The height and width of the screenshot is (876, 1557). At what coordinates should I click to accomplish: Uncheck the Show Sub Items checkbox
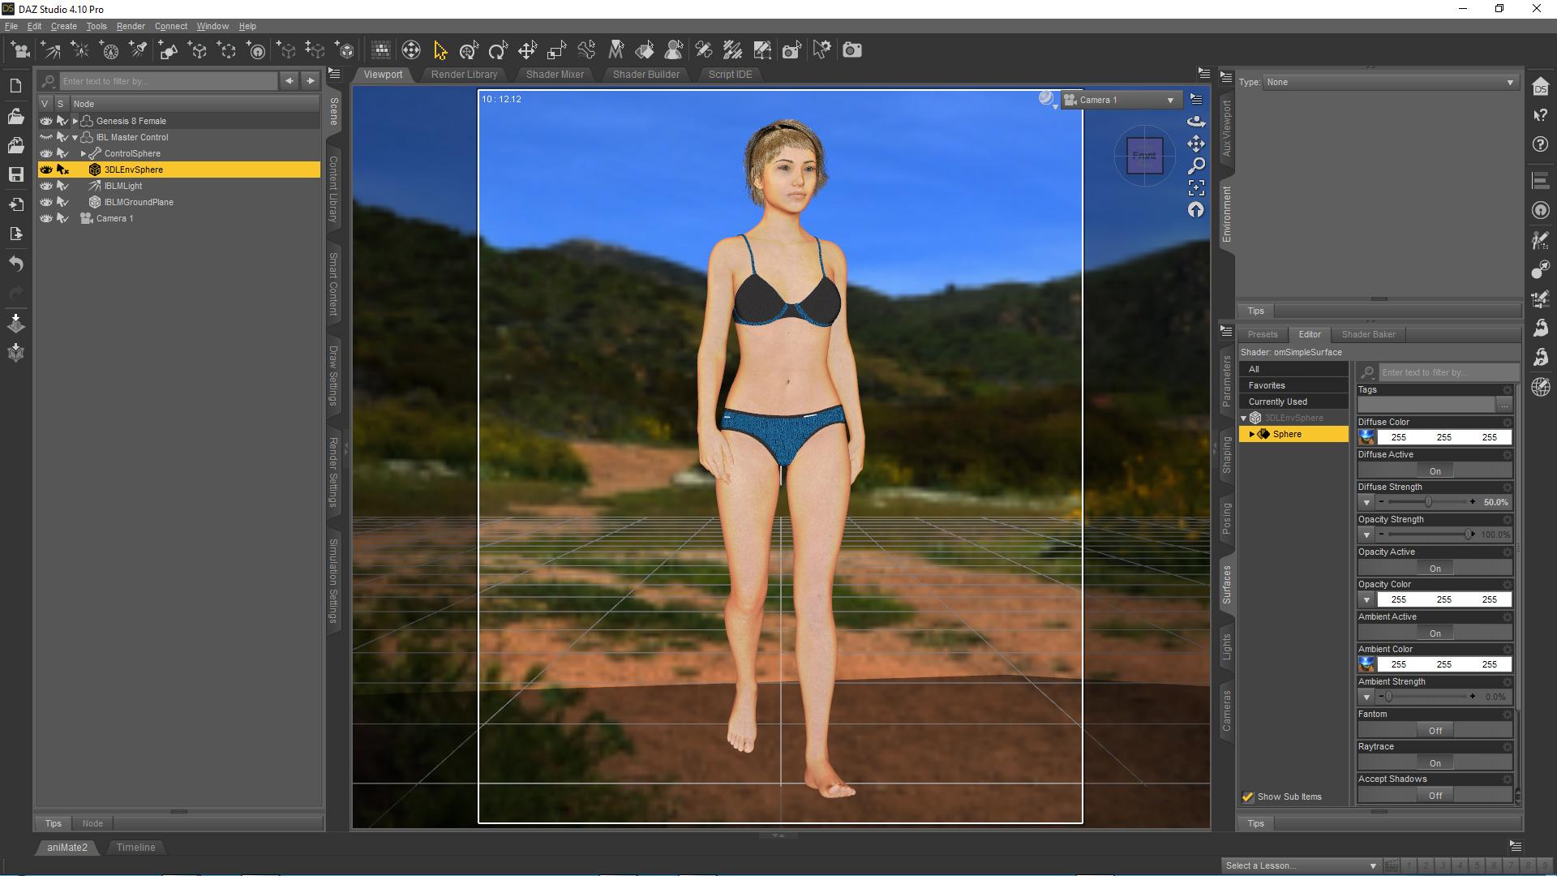pyautogui.click(x=1247, y=797)
